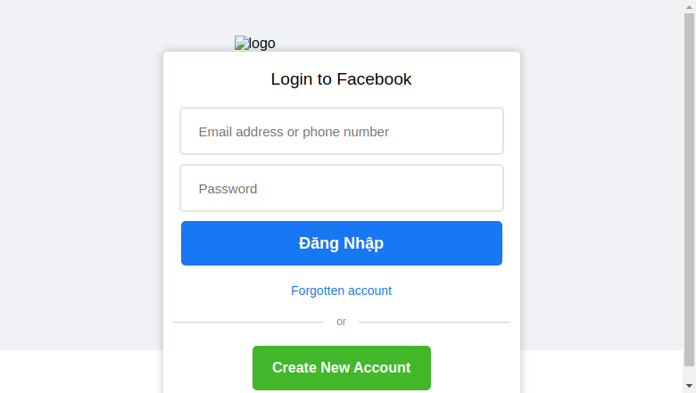
Task: Click the 'or' separator text
Action: coord(342,322)
